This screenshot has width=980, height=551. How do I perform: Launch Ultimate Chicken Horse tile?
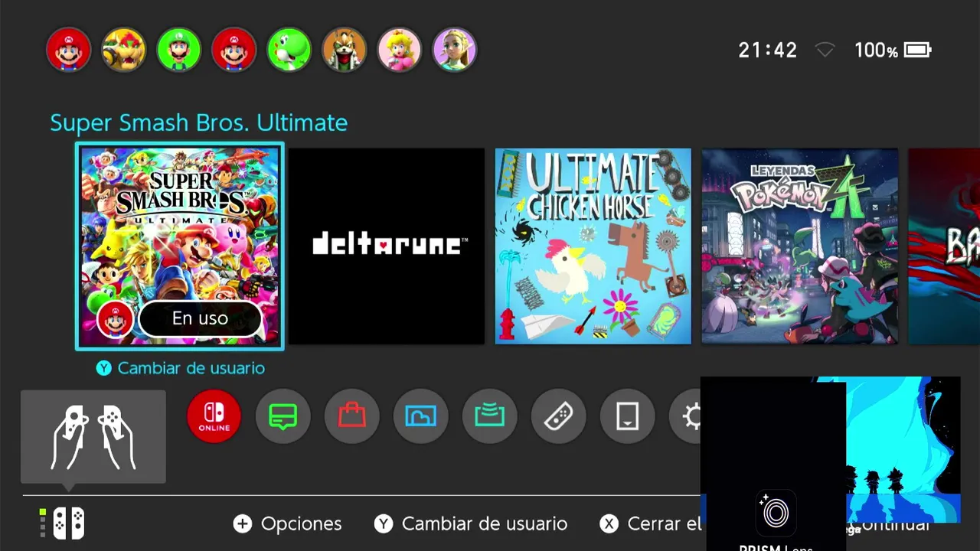[593, 246]
